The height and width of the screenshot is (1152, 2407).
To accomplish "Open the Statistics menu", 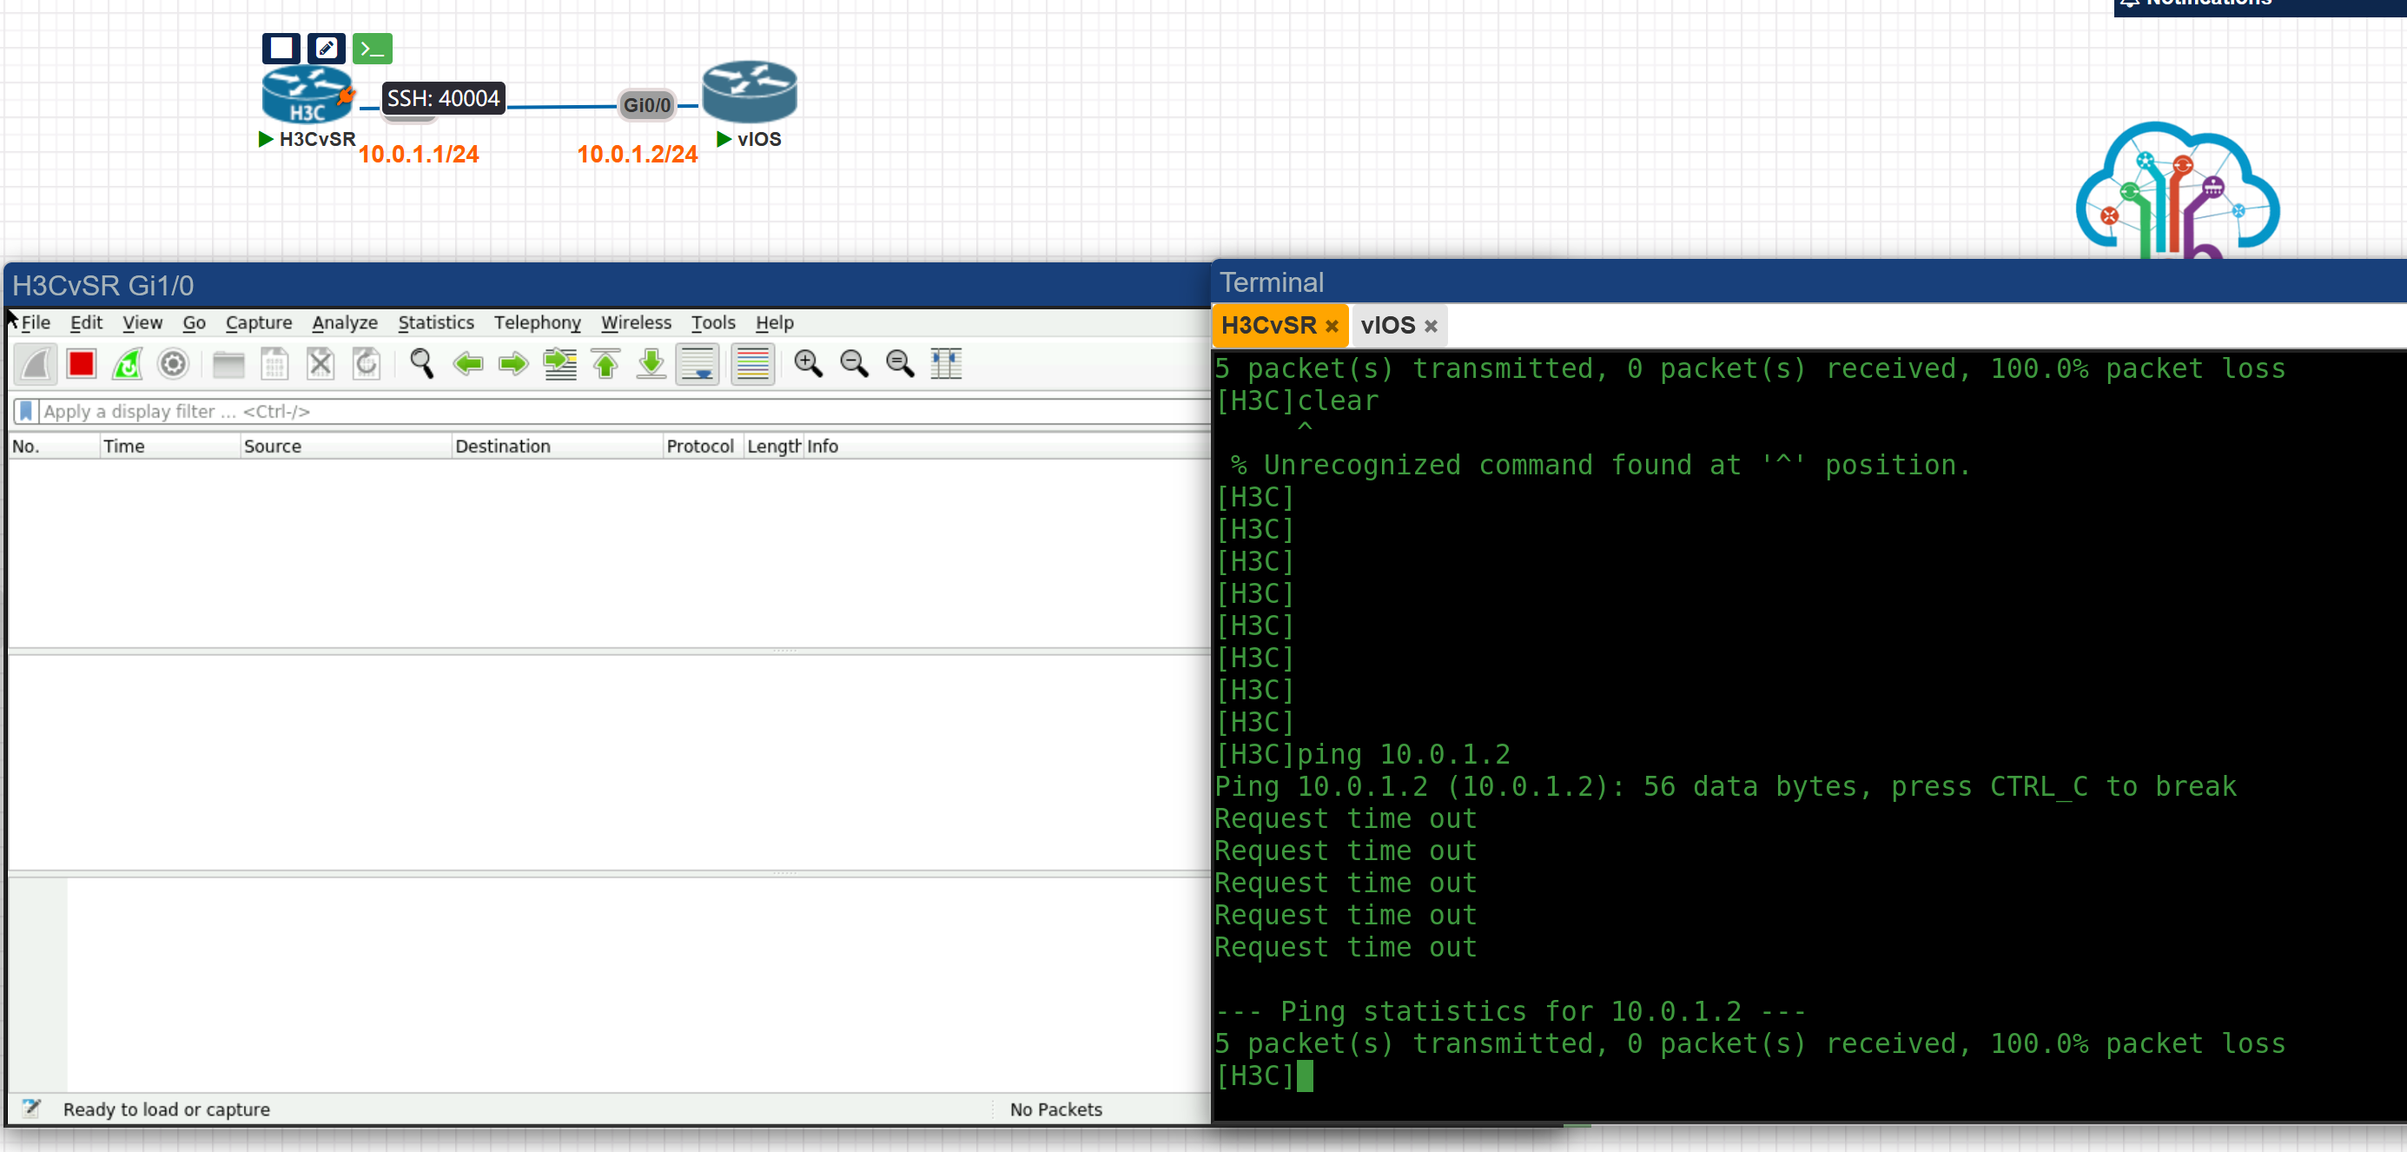I will coord(435,322).
